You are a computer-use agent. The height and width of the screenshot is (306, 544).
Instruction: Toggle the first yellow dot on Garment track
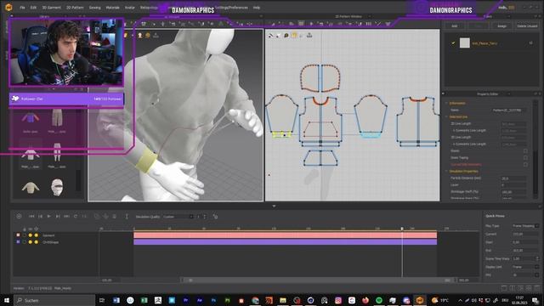[x=31, y=235]
